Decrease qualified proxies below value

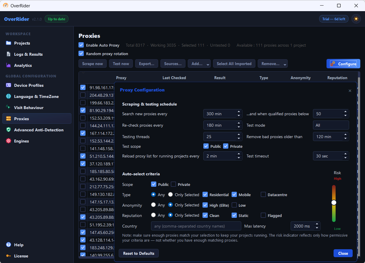pos(346,116)
